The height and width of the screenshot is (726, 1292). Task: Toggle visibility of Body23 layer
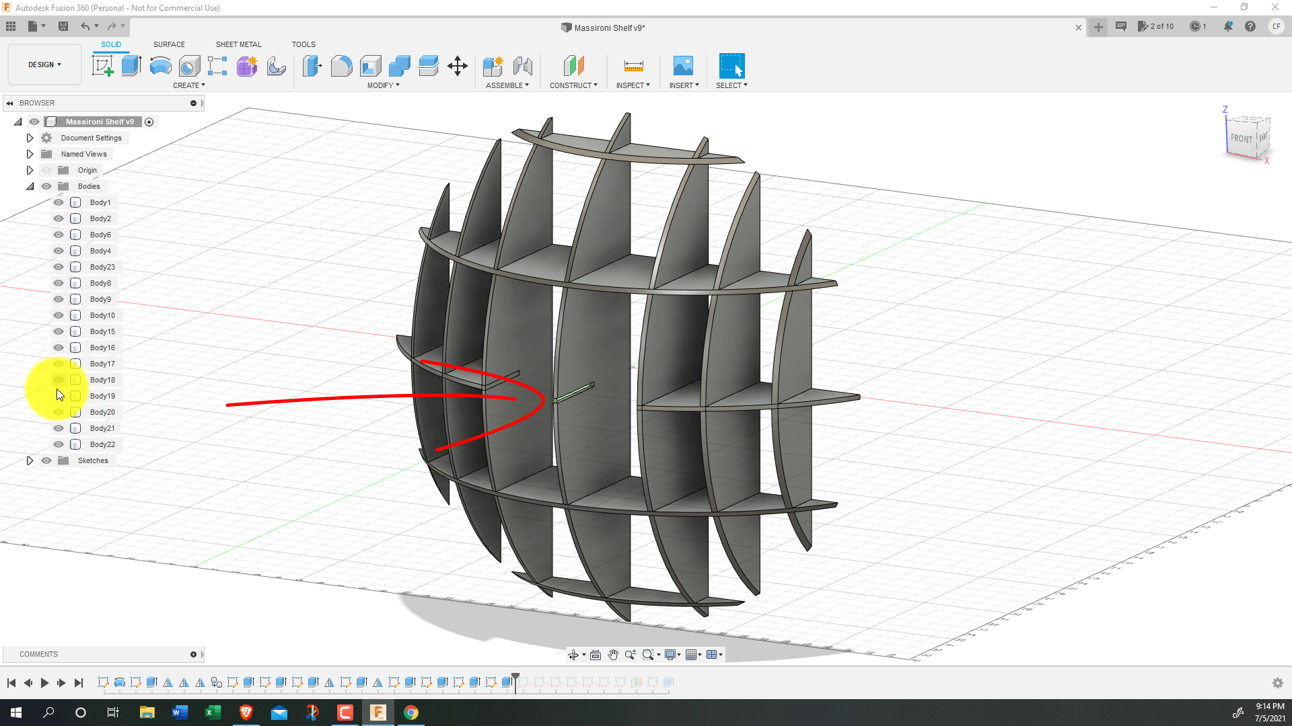[58, 266]
